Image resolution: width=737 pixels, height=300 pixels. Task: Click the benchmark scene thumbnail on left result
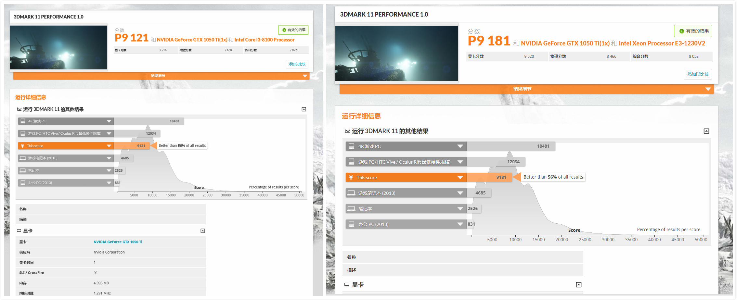pyautogui.click(x=58, y=47)
